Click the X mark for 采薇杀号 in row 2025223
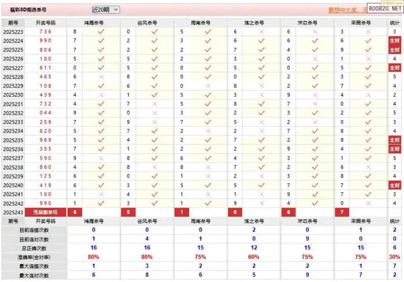404x282 pixels. click(x=368, y=32)
